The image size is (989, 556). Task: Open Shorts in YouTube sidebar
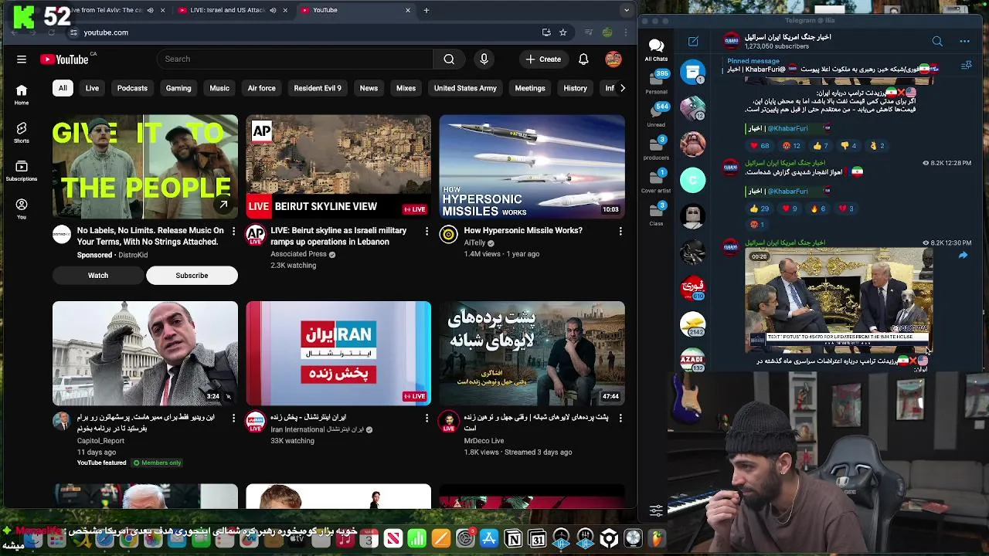click(x=22, y=133)
